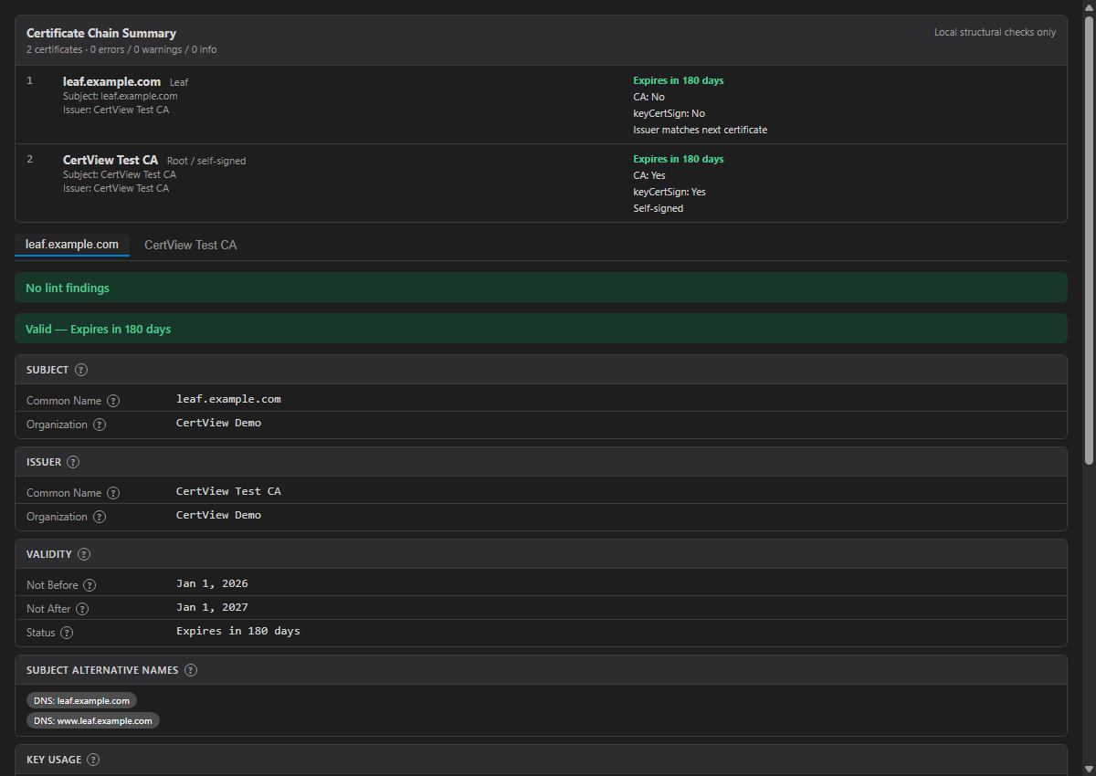Open help icon beside ISSUER heading
This screenshot has width=1096, height=776.
point(73,462)
